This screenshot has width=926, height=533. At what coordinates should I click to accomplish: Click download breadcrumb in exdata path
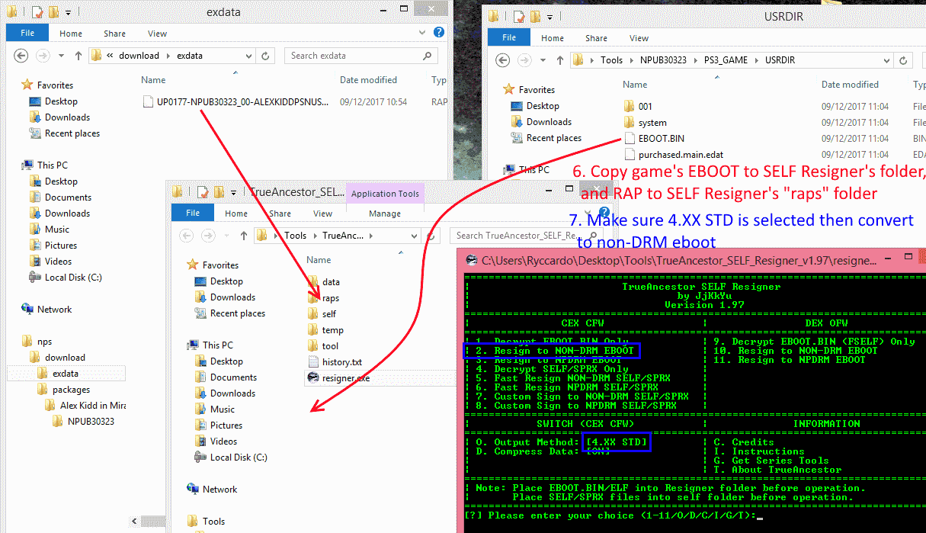(x=139, y=56)
